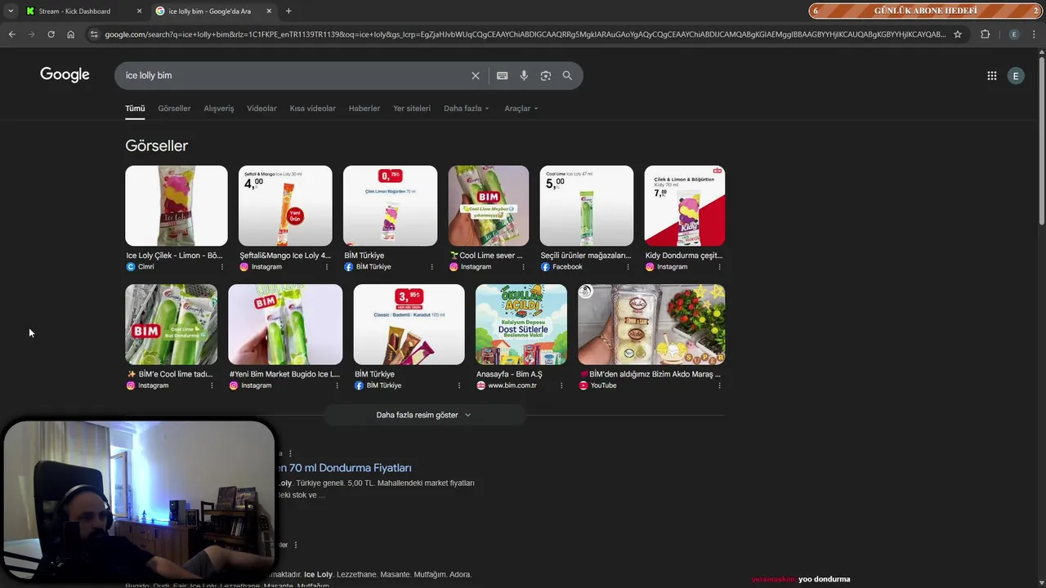Open the Akdo Maraş YouTube video thumbnail
Image resolution: width=1046 pixels, height=588 pixels.
[x=651, y=324]
